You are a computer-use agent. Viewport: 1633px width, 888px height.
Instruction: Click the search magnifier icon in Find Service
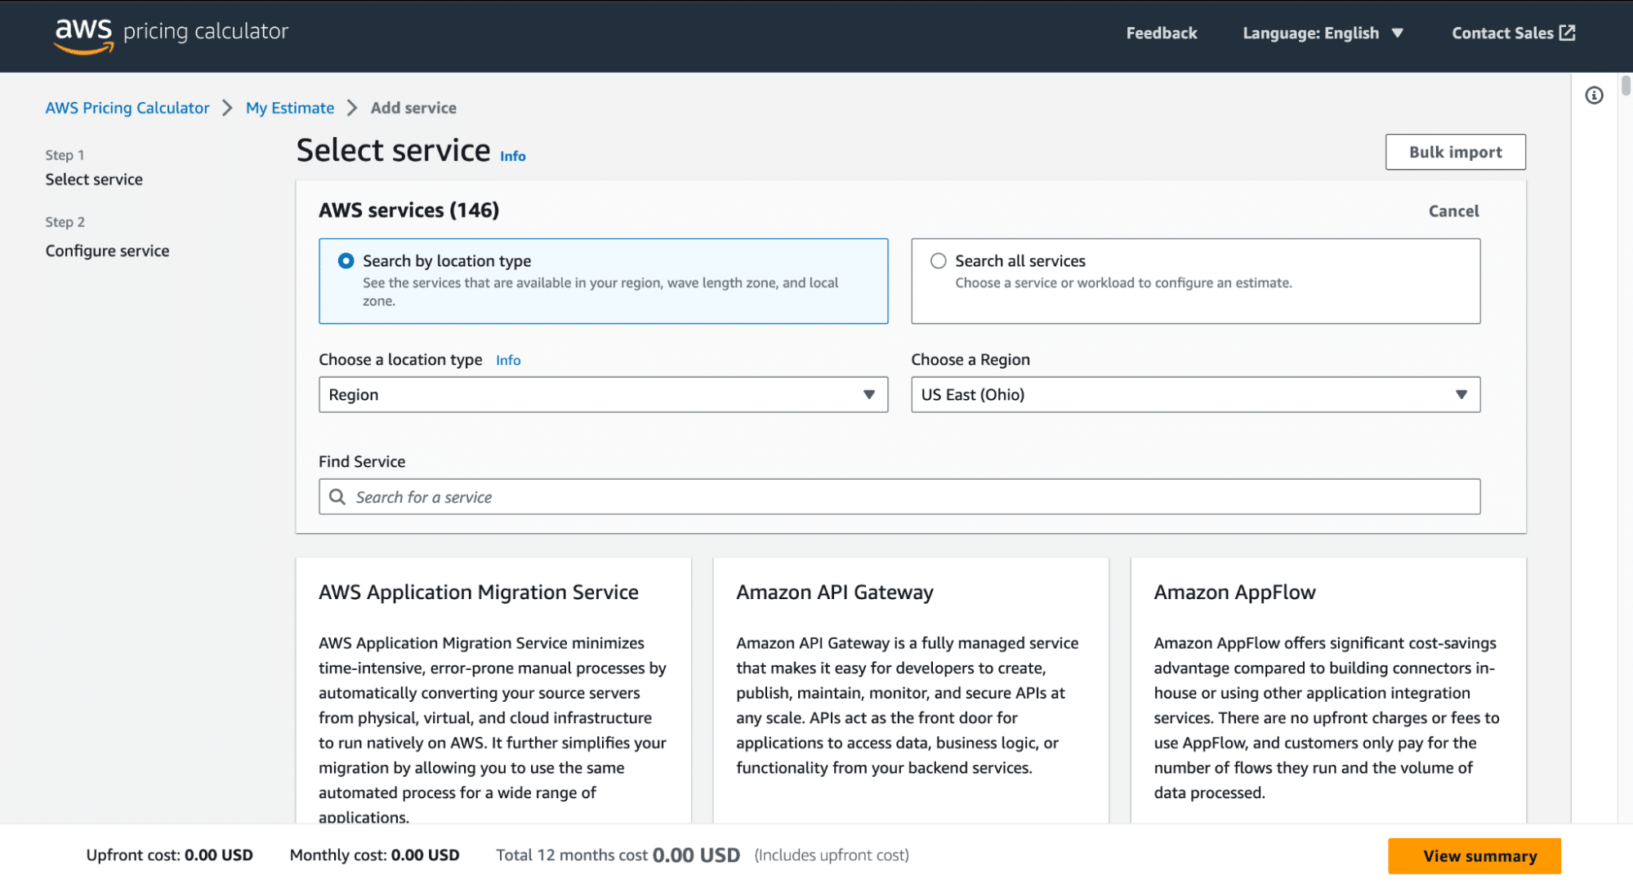[x=337, y=496]
